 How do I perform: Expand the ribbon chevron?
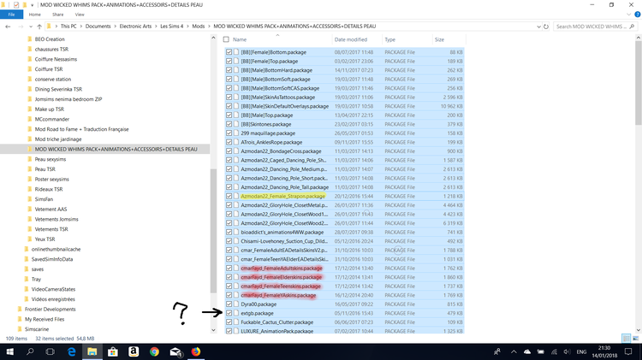[629, 15]
